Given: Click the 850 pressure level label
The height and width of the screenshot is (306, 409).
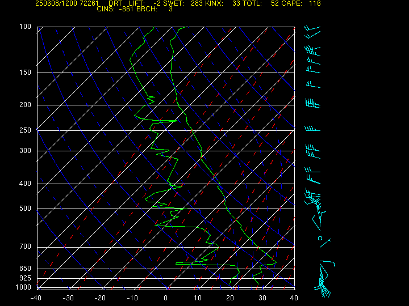Looking at the screenshot, I should point(26,268).
